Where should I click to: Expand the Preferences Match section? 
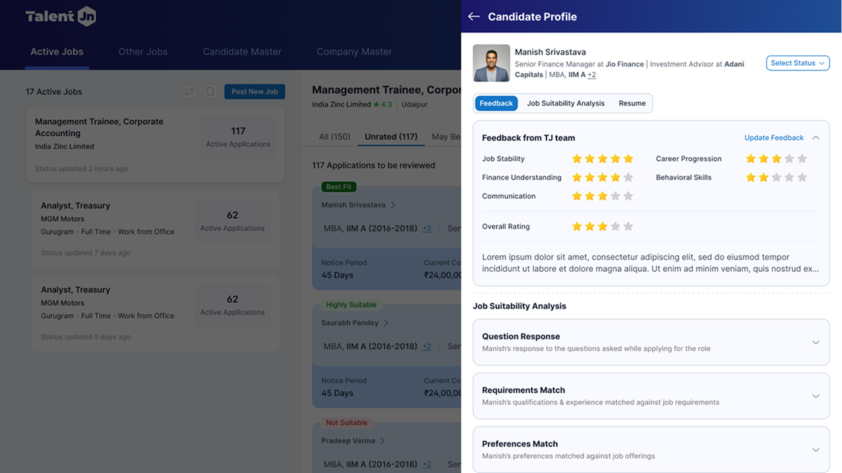[816, 450]
